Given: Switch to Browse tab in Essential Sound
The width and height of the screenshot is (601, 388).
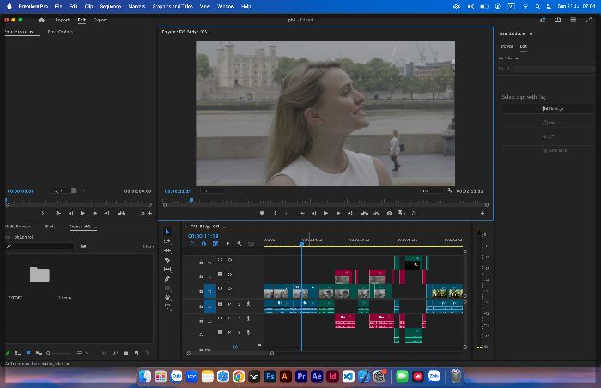Looking at the screenshot, I should click(507, 46).
